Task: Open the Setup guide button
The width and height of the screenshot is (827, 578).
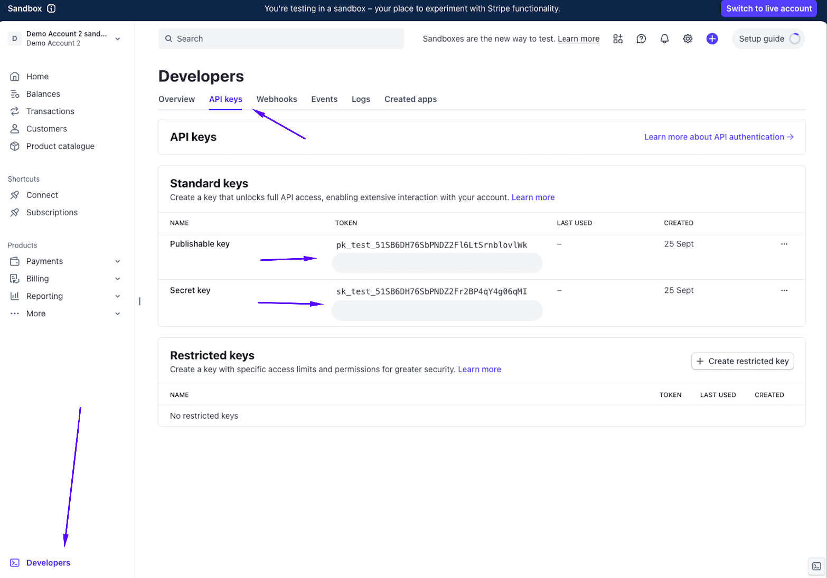Action: pyautogui.click(x=768, y=39)
